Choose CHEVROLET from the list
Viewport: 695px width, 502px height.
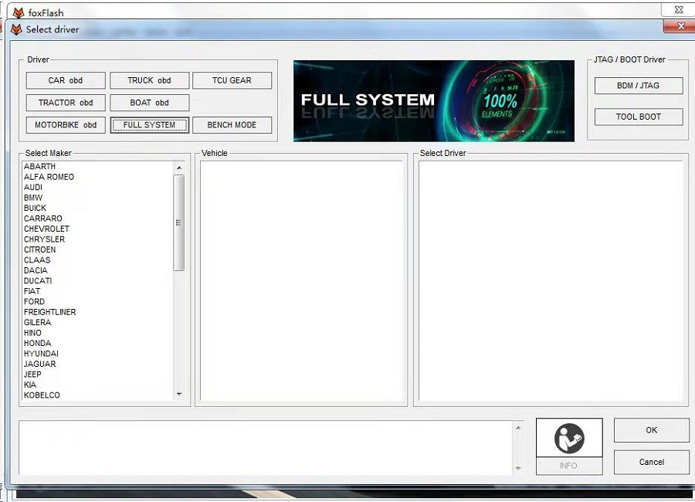pos(46,229)
